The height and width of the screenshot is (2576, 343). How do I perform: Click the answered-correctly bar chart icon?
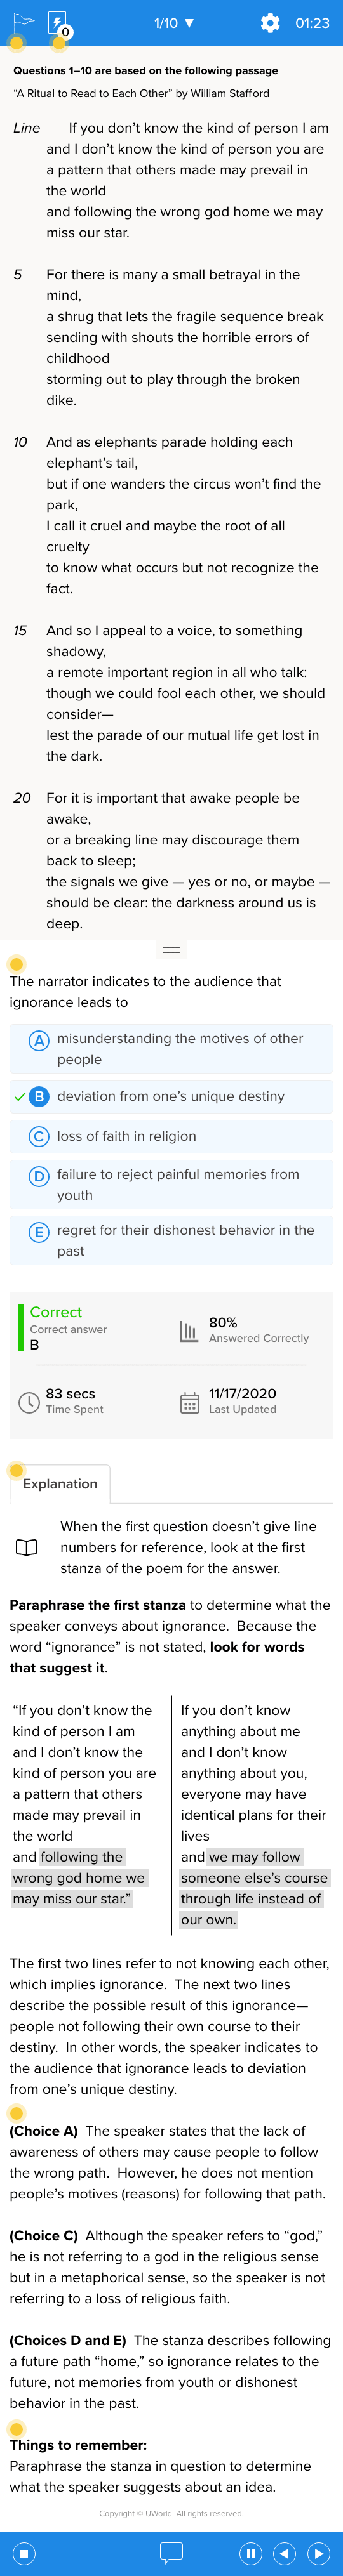point(188,1331)
